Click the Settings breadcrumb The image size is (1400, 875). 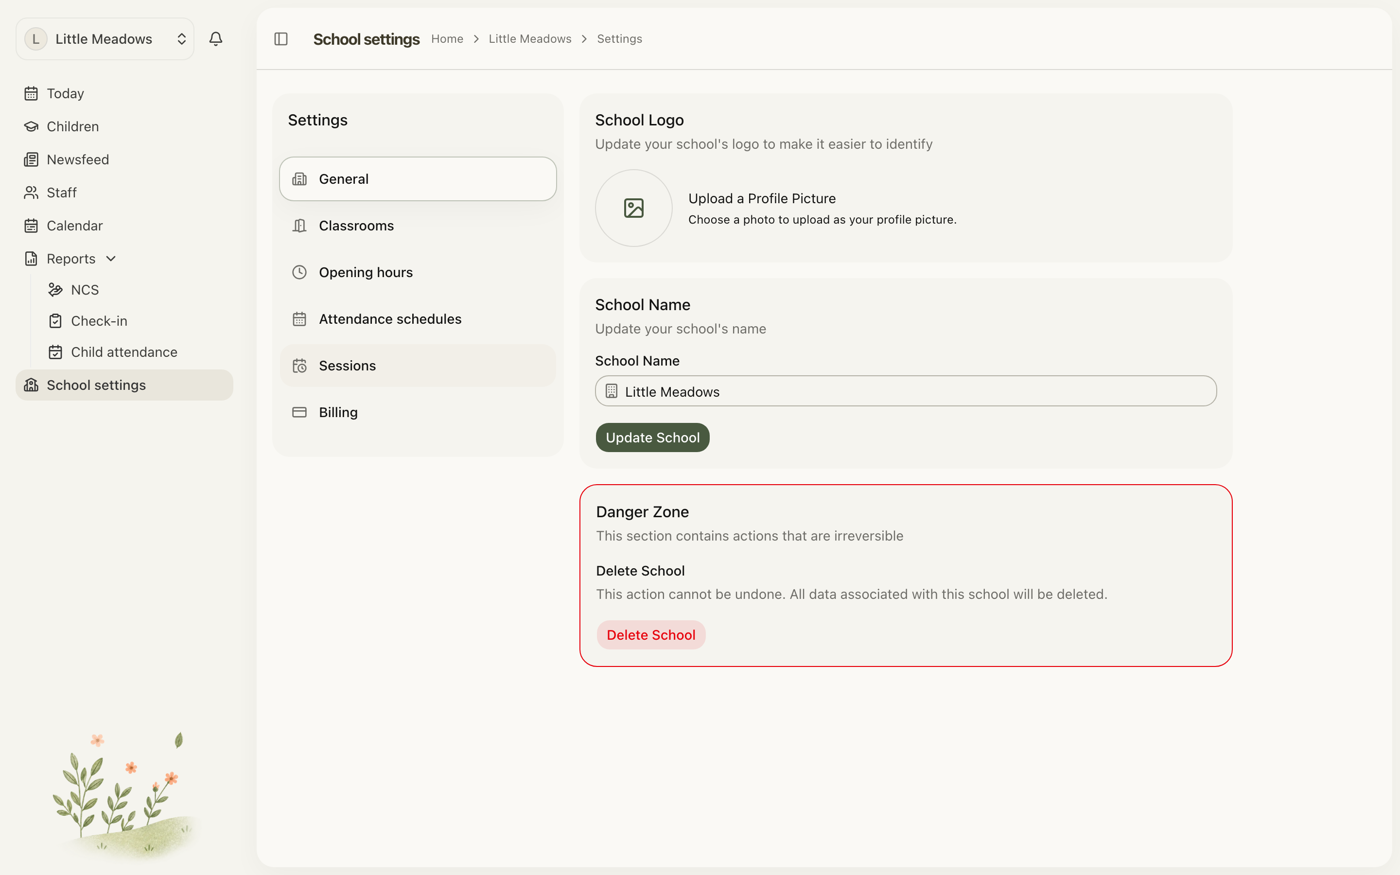point(620,39)
